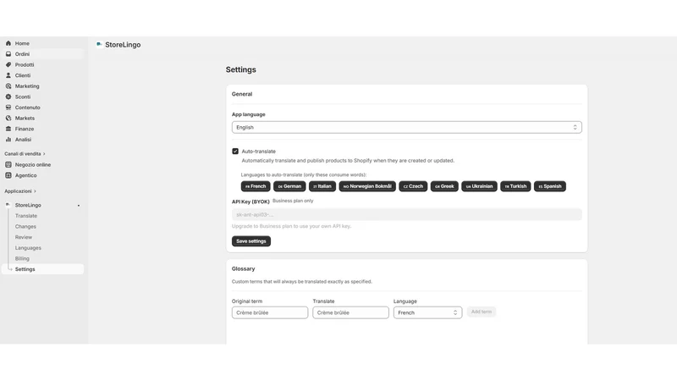
Task: Click the Sconti discount icon
Action: pyautogui.click(x=8, y=97)
